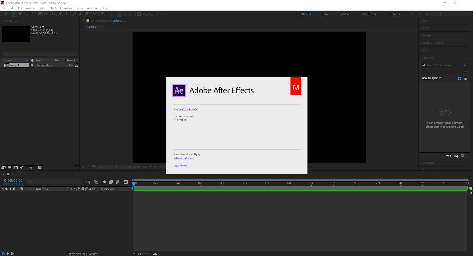Create a new folder in Project panel

pos(9,168)
